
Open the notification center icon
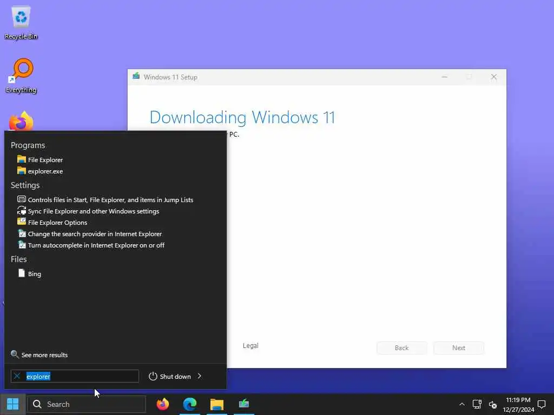[541, 404]
